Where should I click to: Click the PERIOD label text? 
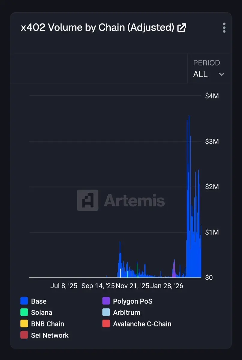pyautogui.click(x=207, y=63)
